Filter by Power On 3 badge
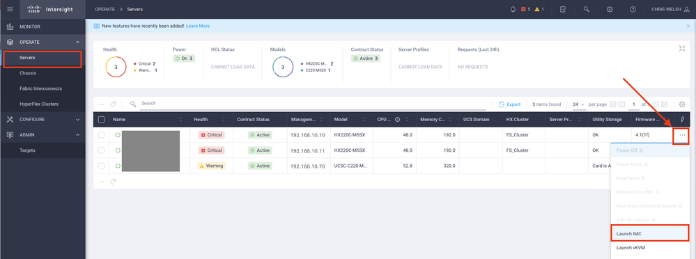This screenshot has width=696, height=259. (x=184, y=58)
